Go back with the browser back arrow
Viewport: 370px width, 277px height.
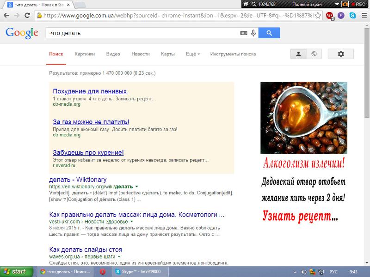tap(6, 16)
